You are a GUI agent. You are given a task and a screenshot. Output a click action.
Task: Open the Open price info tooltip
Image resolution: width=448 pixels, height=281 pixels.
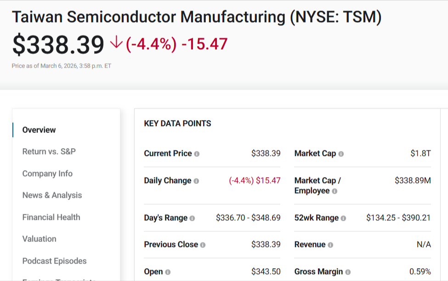pos(167,271)
